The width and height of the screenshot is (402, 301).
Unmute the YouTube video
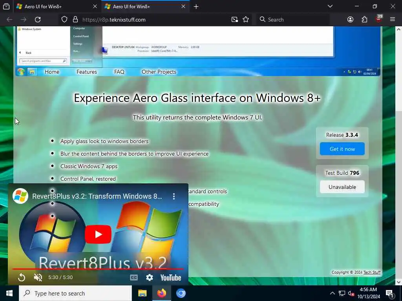point(38,277)
